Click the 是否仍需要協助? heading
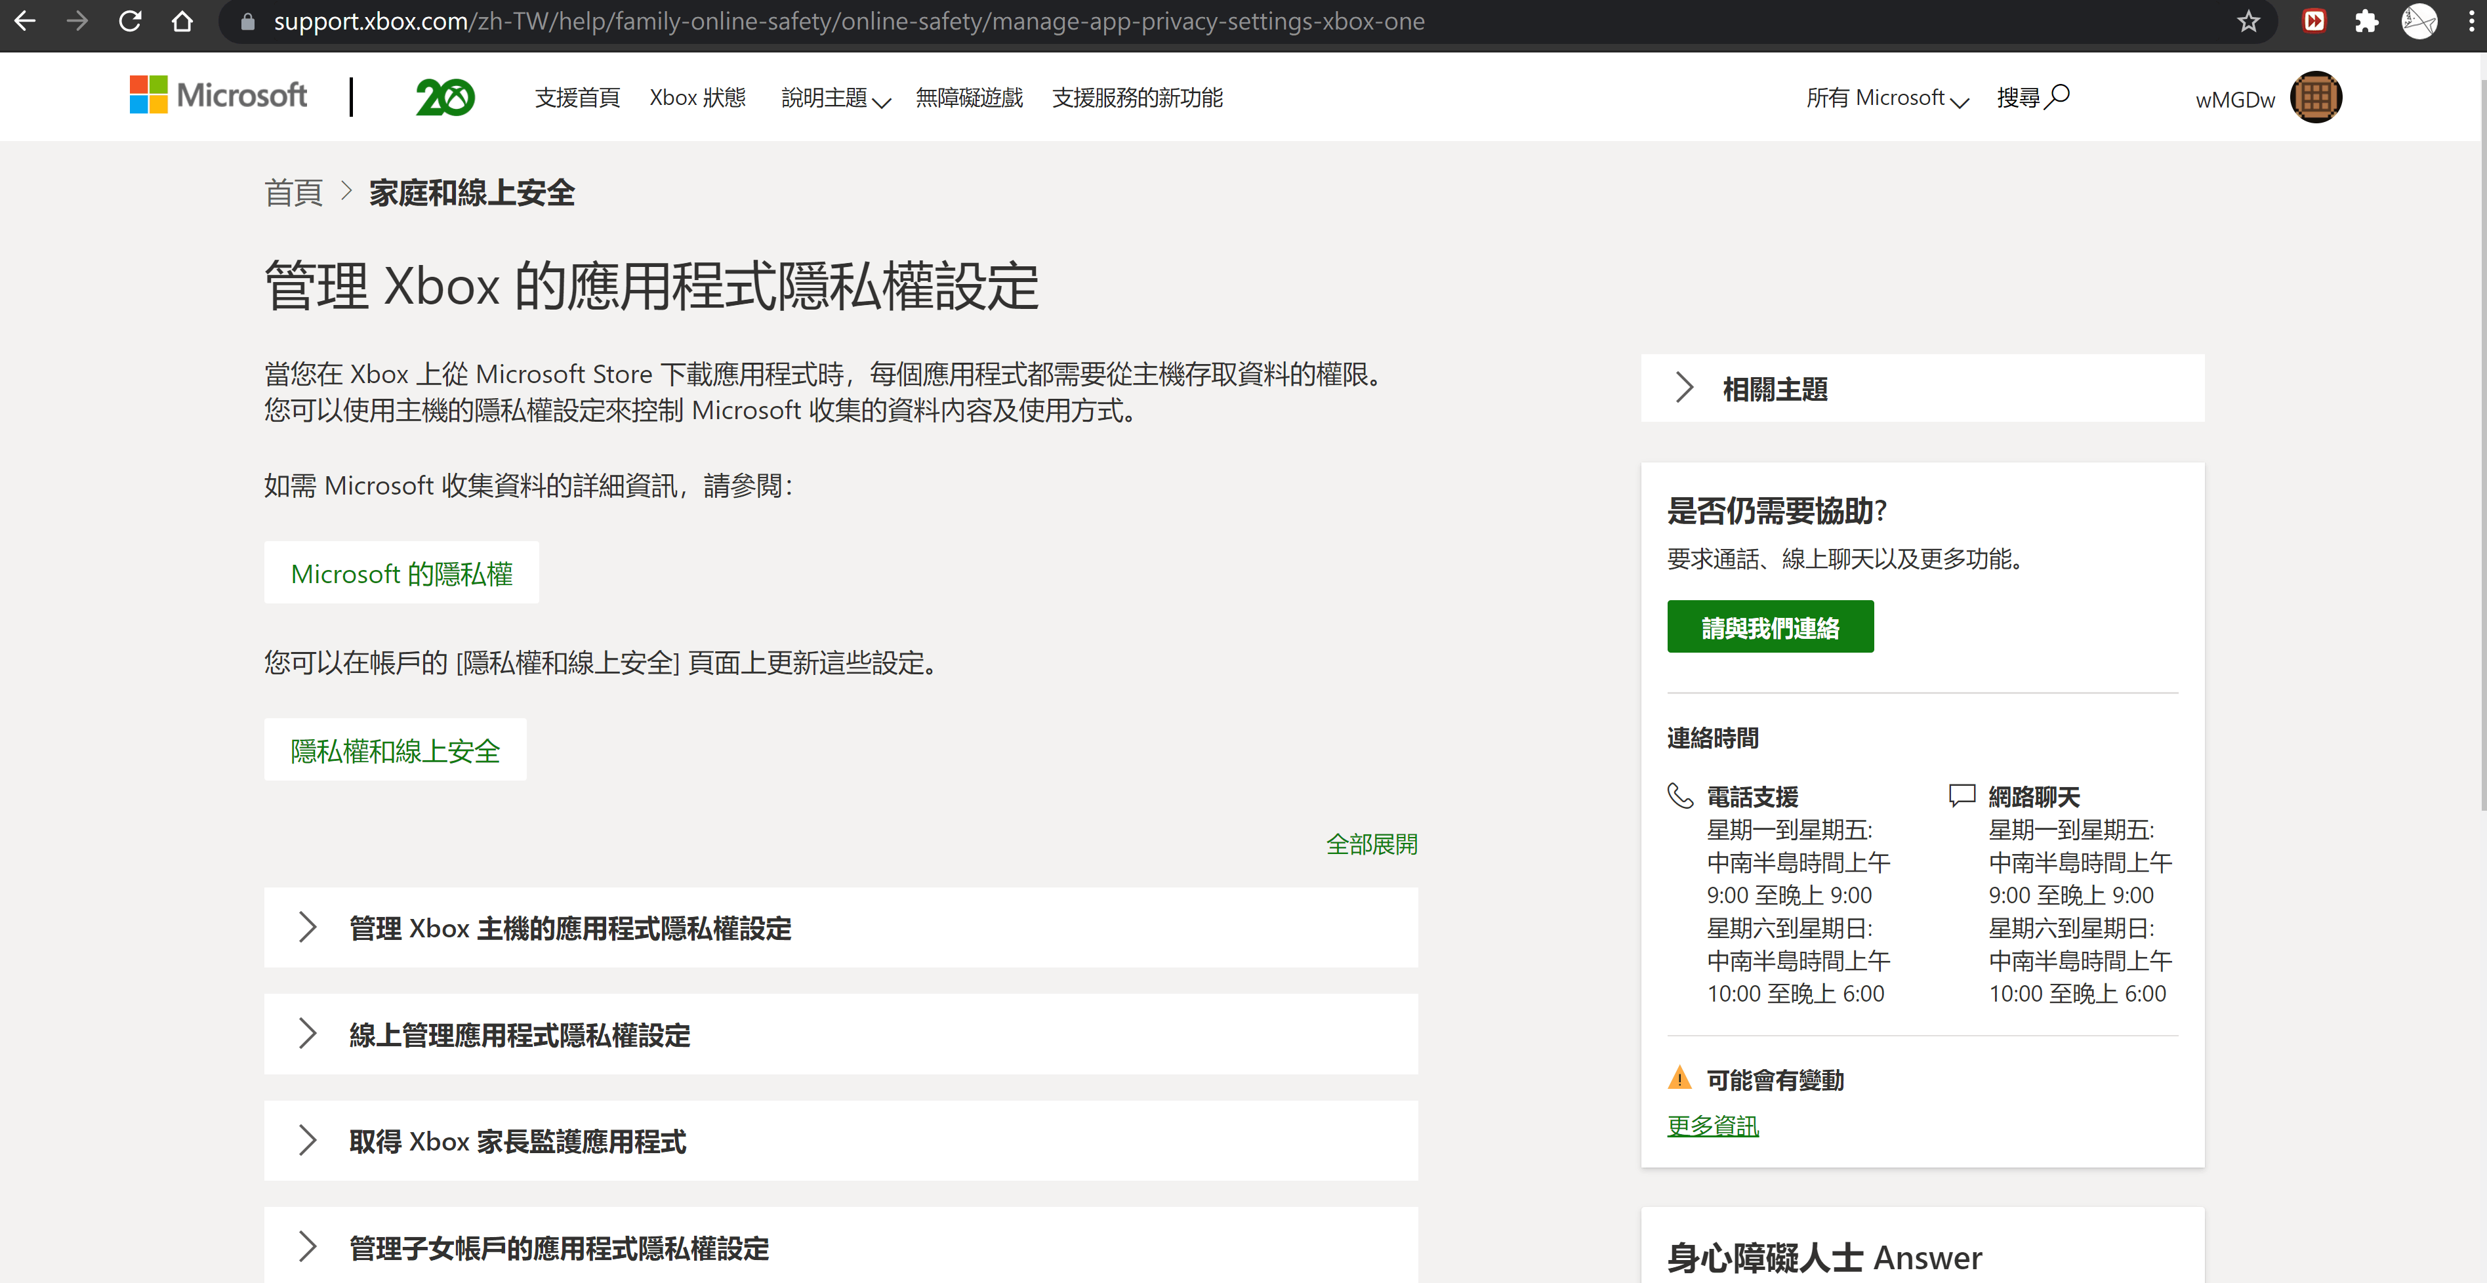The height and width of the screenshot is (1283, 2487). tap(1777, 510)
